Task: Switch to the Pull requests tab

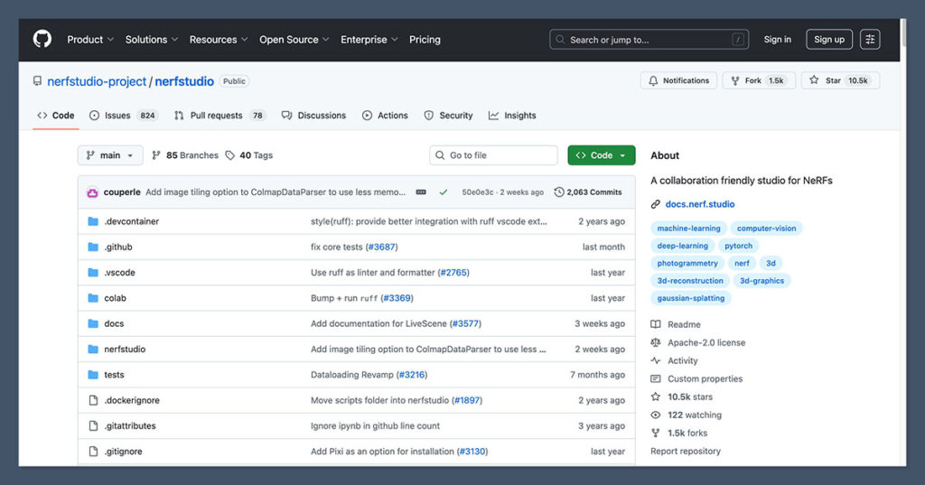Action: point(220,116)
